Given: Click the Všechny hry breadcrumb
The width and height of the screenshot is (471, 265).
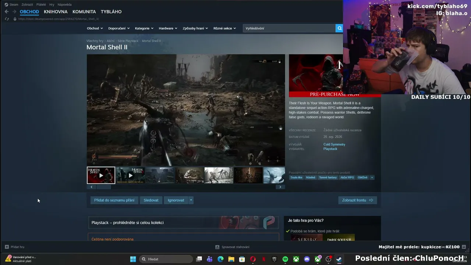Looking at the screenshot, I should click(95, 41).
